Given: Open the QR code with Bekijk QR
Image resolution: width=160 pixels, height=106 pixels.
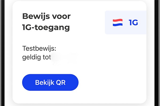Looking at the screenshot, I should pyautogui.click(x=50, y=82).
